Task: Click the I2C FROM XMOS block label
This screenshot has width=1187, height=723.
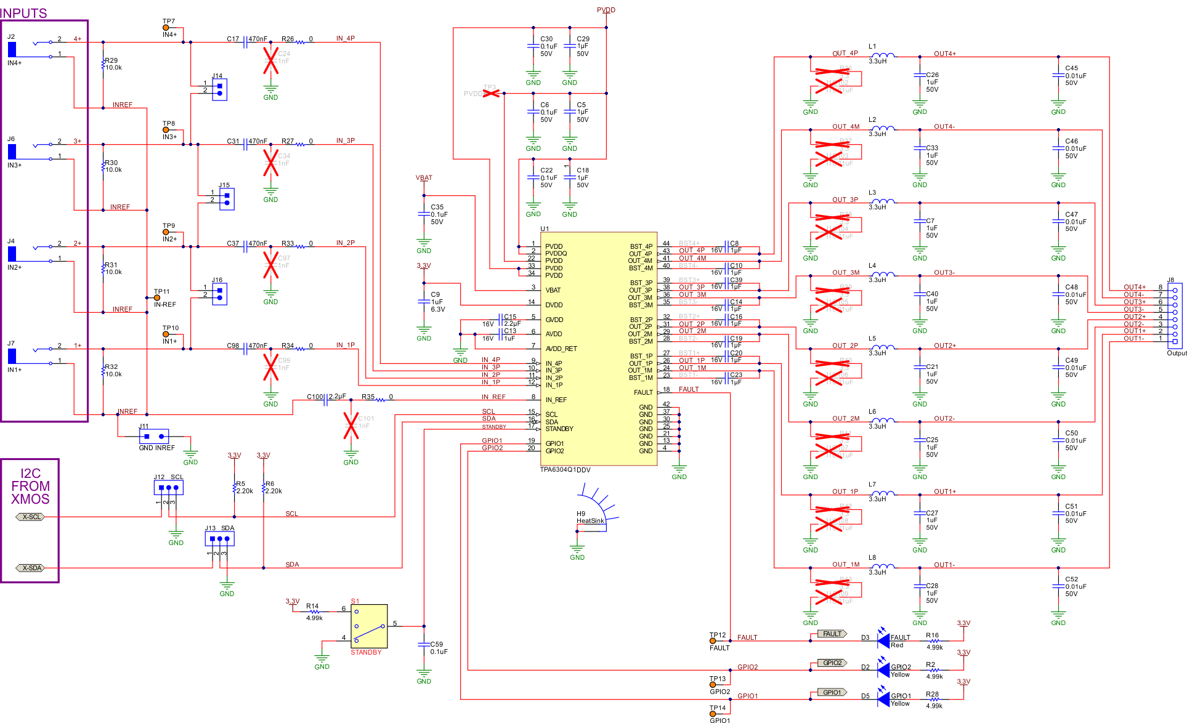Action: [x=31, y=486]
